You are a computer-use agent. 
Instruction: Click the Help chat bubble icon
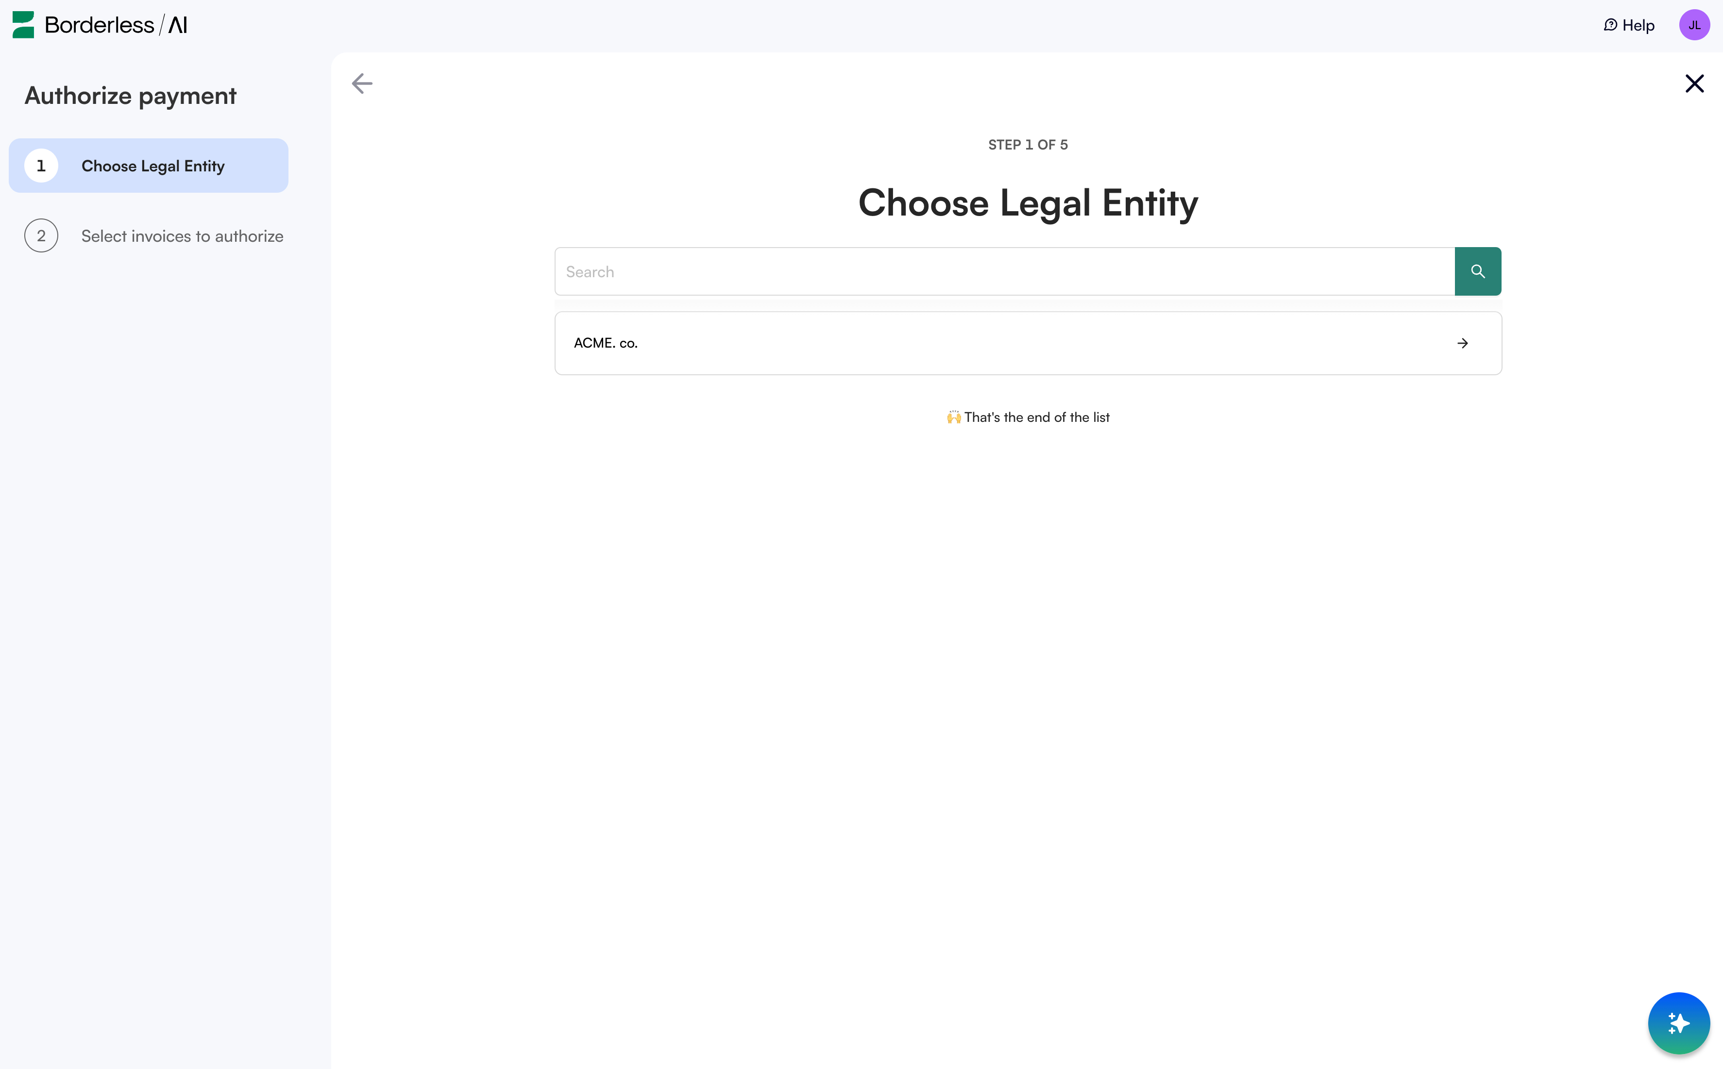[1610, 25]
